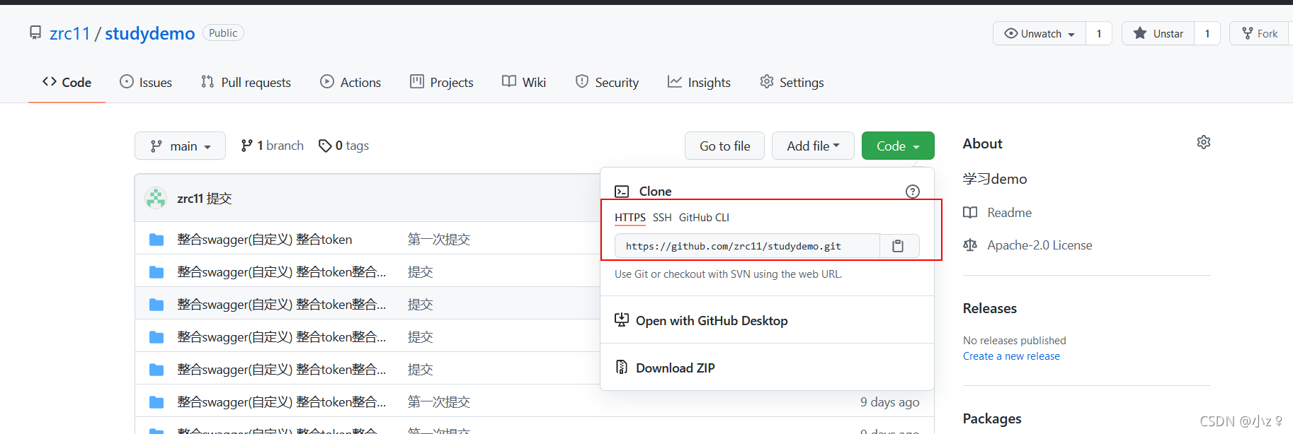Click the Unwatch dropdown button

(x=1039, y=33)
